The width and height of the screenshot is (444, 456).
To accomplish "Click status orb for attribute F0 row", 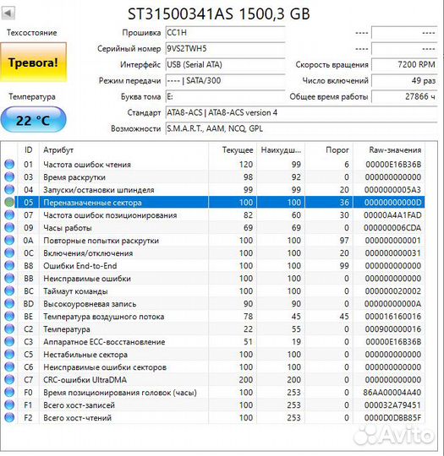I will click(9, 393).
